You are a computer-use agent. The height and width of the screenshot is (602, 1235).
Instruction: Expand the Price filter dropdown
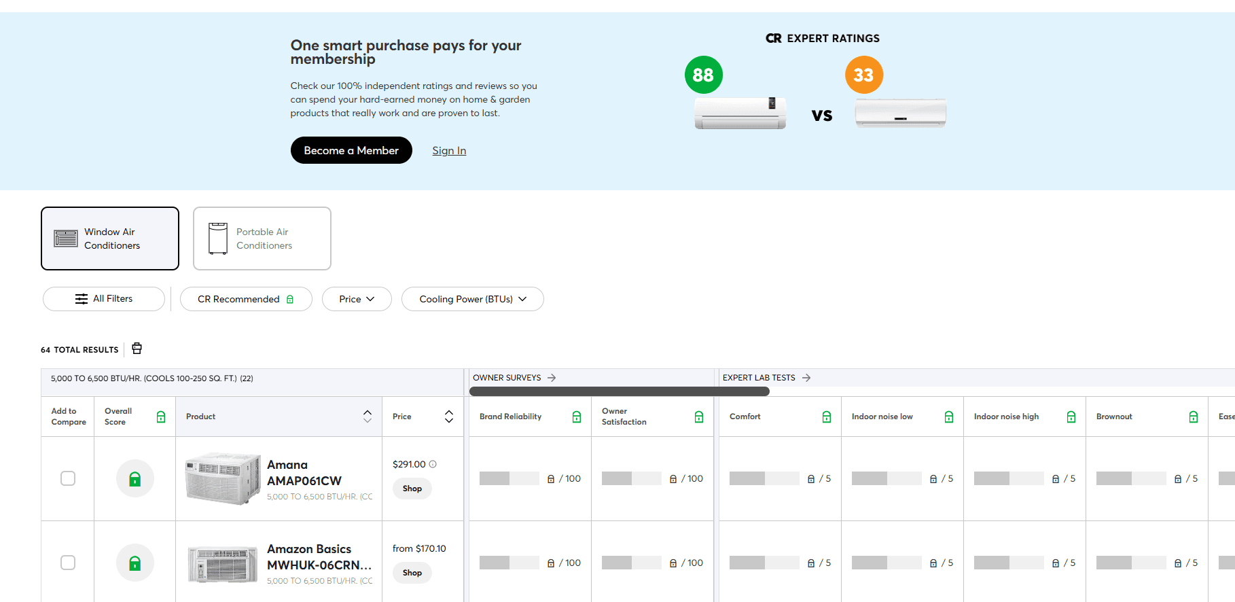coord(357,299)
